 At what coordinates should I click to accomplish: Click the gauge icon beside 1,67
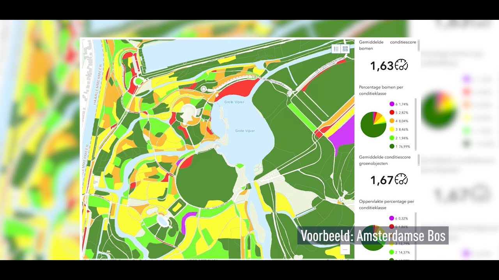tap(402, 180)
